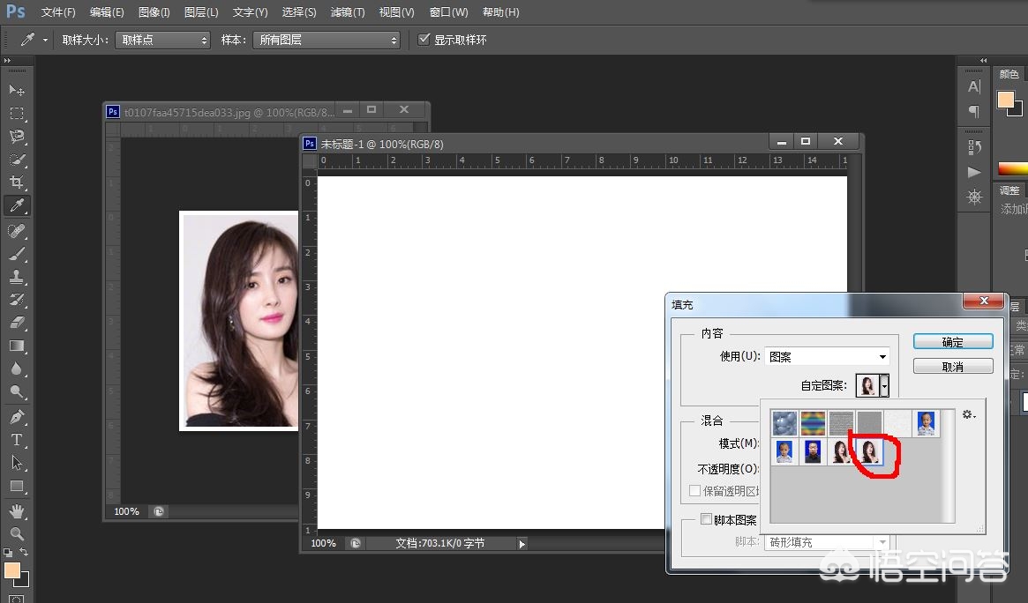Open the 滤镜 menu

(347, 11)
